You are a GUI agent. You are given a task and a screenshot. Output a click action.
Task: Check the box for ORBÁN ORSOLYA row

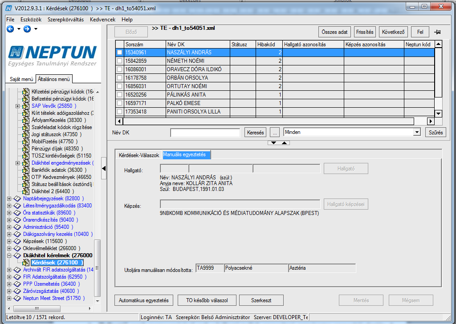[x=119, y=78]
